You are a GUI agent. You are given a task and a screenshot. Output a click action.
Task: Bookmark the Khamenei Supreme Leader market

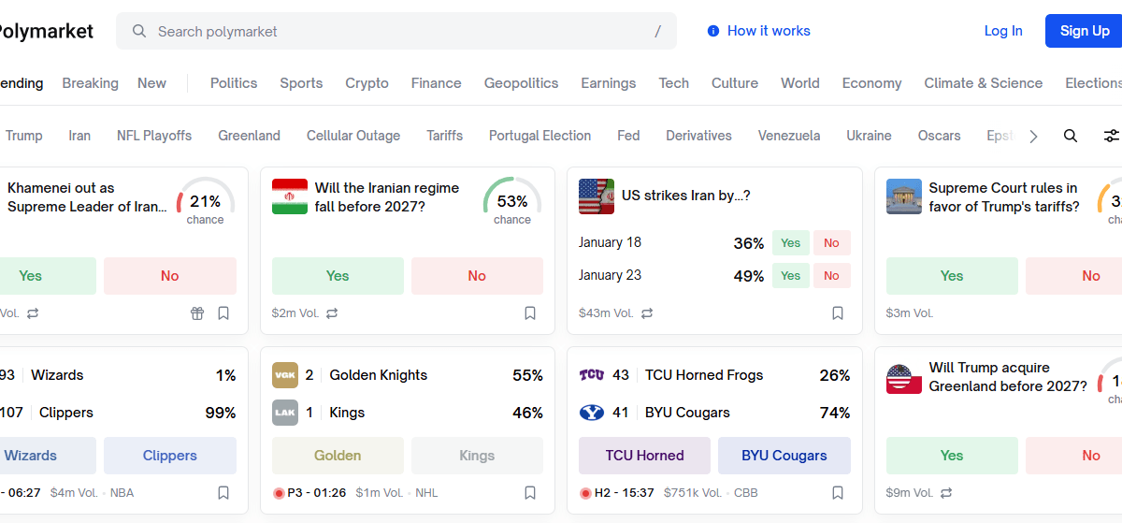[223, 313]
